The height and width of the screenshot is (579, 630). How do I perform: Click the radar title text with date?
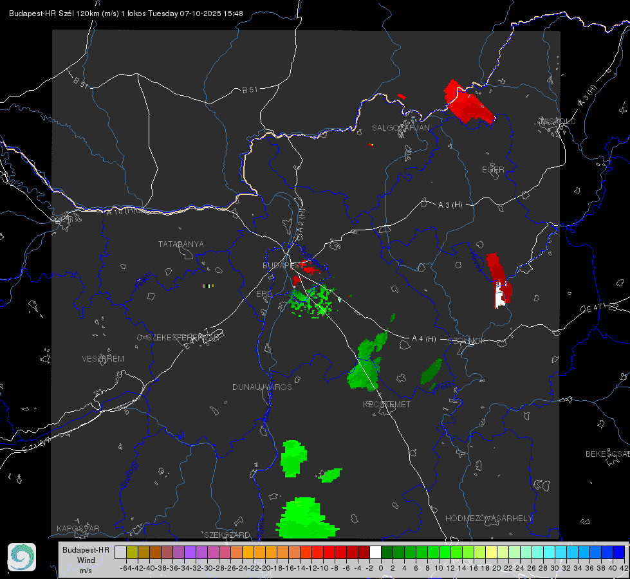125,14
